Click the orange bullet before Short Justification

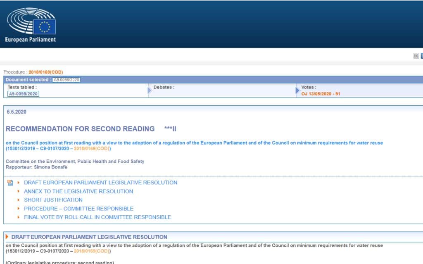18,200
